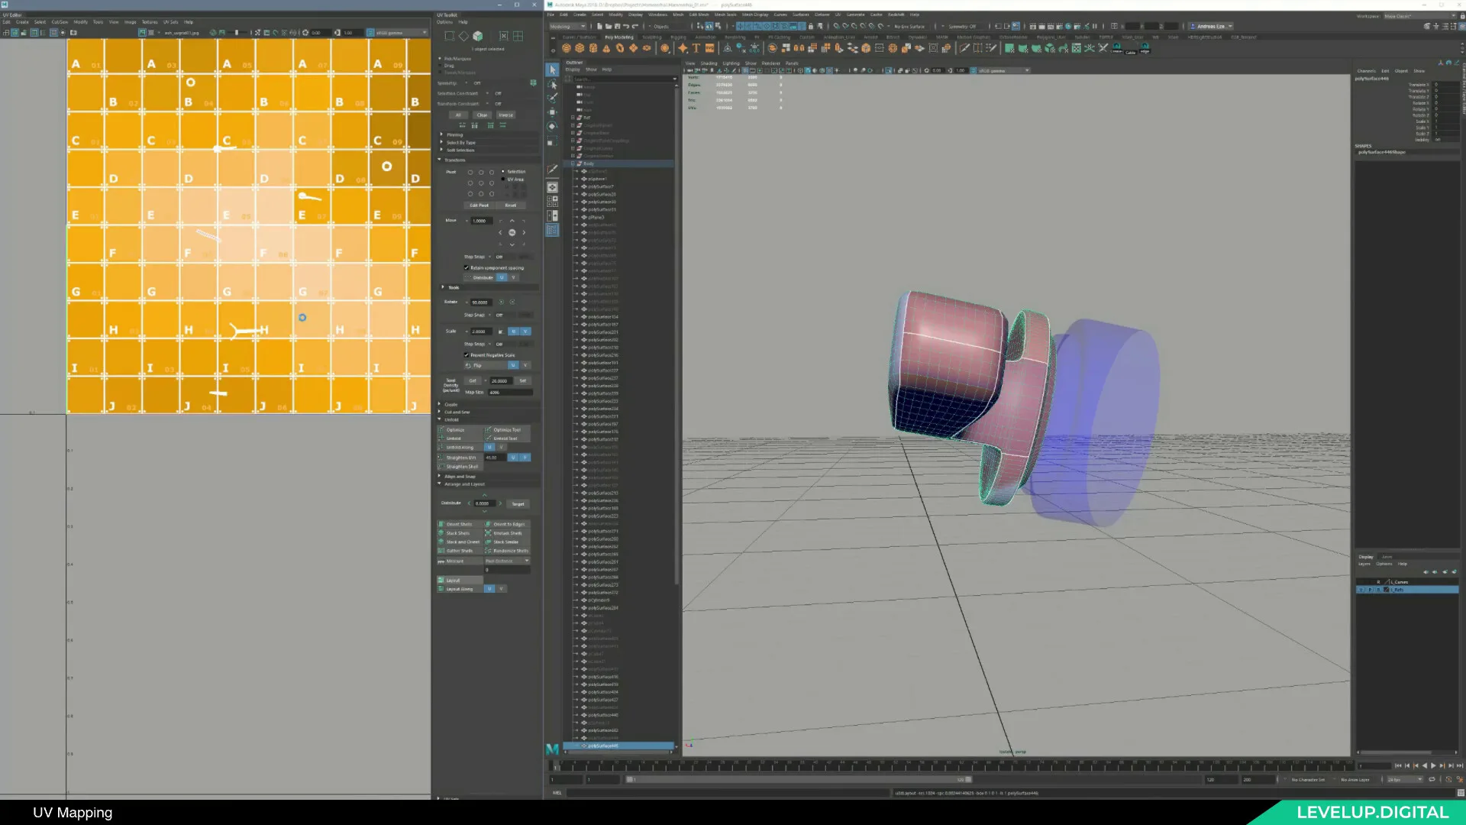The image size is (1466, 825).
Task: Open the Textures menu in the UV Editor
Action: [150, 22]
